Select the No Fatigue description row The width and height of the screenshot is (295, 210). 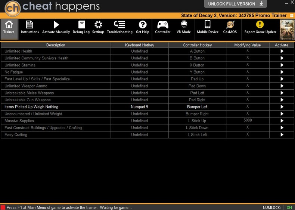pyautogui.click(x=56, y=72)
